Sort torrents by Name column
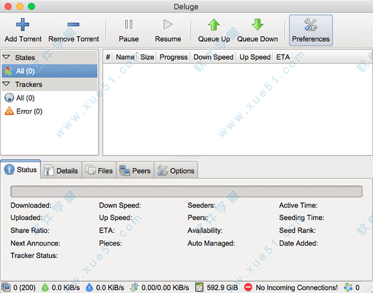Image resolution: width=373 pixels, height=293 pixels. point(125,57)
